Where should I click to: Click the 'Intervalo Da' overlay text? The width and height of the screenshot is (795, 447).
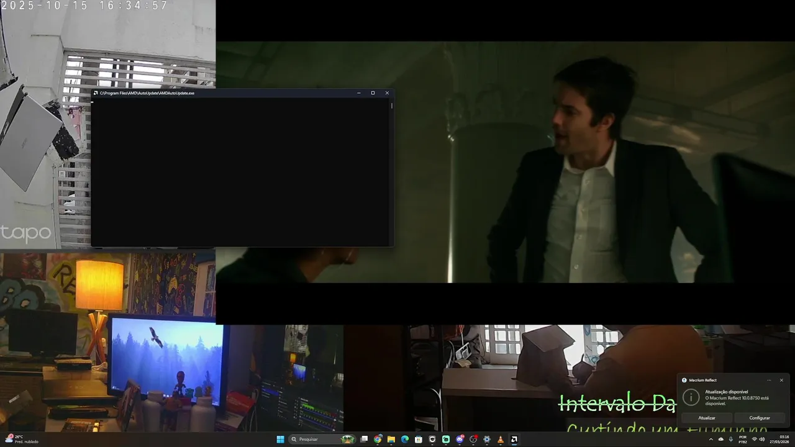(617, 403)
